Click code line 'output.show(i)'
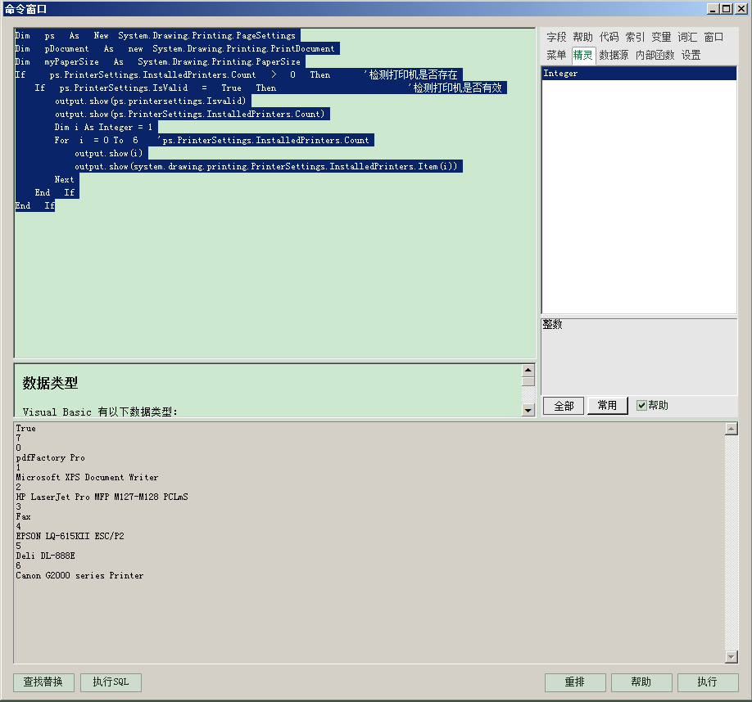The width and height of the screenshot is (752, 702). tap(109, 153)
